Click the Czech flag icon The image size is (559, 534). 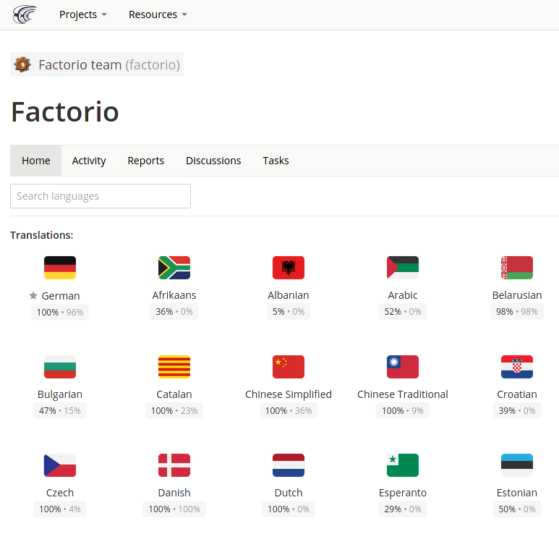tap(60, 465)
